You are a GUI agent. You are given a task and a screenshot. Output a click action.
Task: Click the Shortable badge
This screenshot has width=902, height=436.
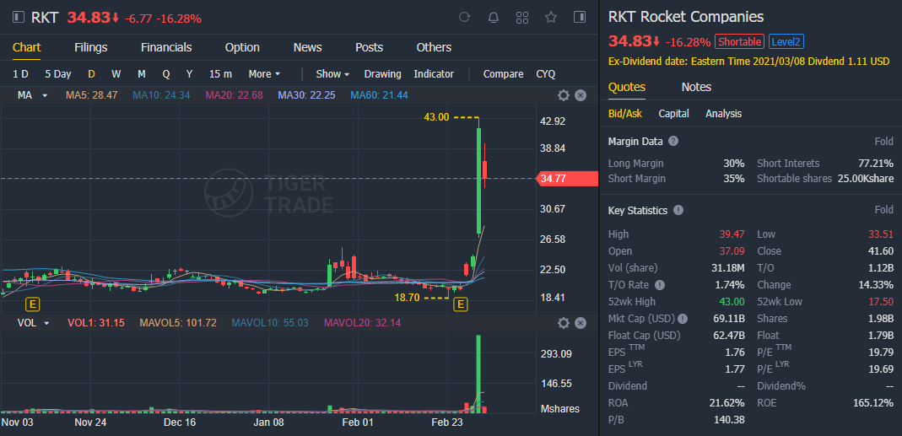pos(740,41)
